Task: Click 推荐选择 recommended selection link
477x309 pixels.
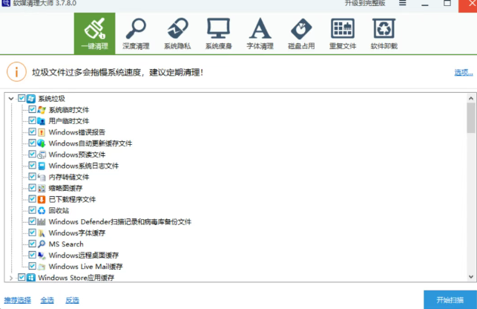Action: click(17, 300)
